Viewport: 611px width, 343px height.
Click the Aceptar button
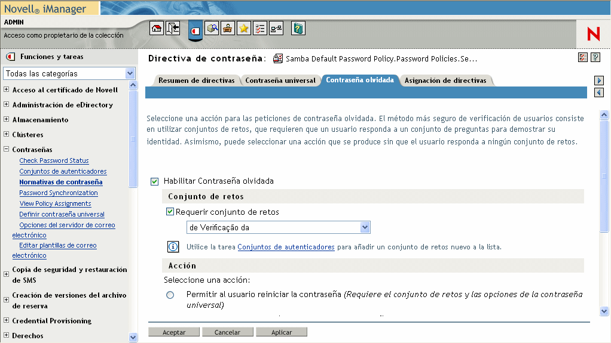pos(174,332)
